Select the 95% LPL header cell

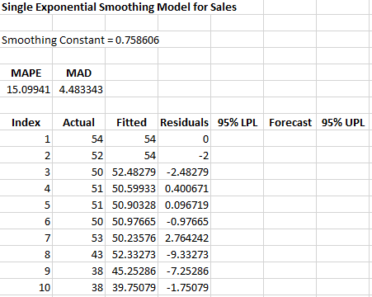(x=238, y=123)
